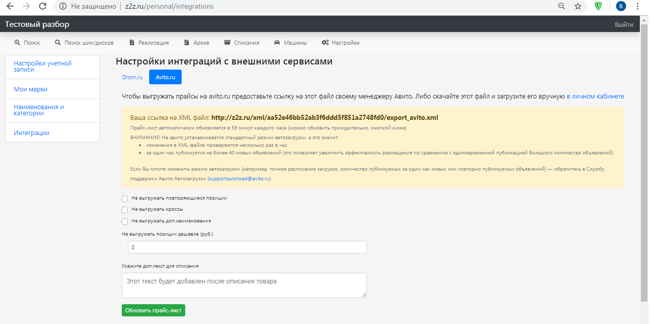This screenshot has width=650, height=324.
Task: Click the bookmark star icon in address bar
Action: coord(577,6)
